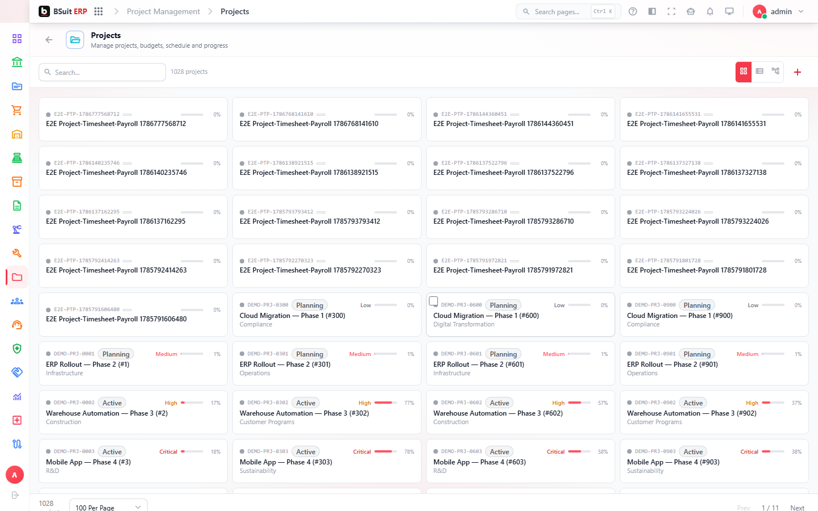Open Cloud Migration — Phase 1 (#300) project

tap(327, 315)
